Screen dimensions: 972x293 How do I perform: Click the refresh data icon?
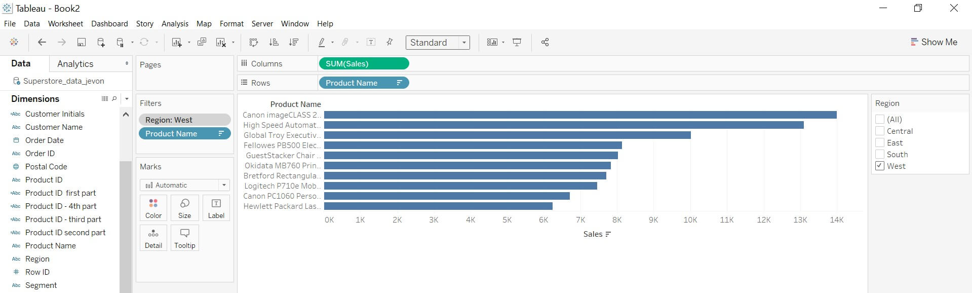[x=144, y=42]
